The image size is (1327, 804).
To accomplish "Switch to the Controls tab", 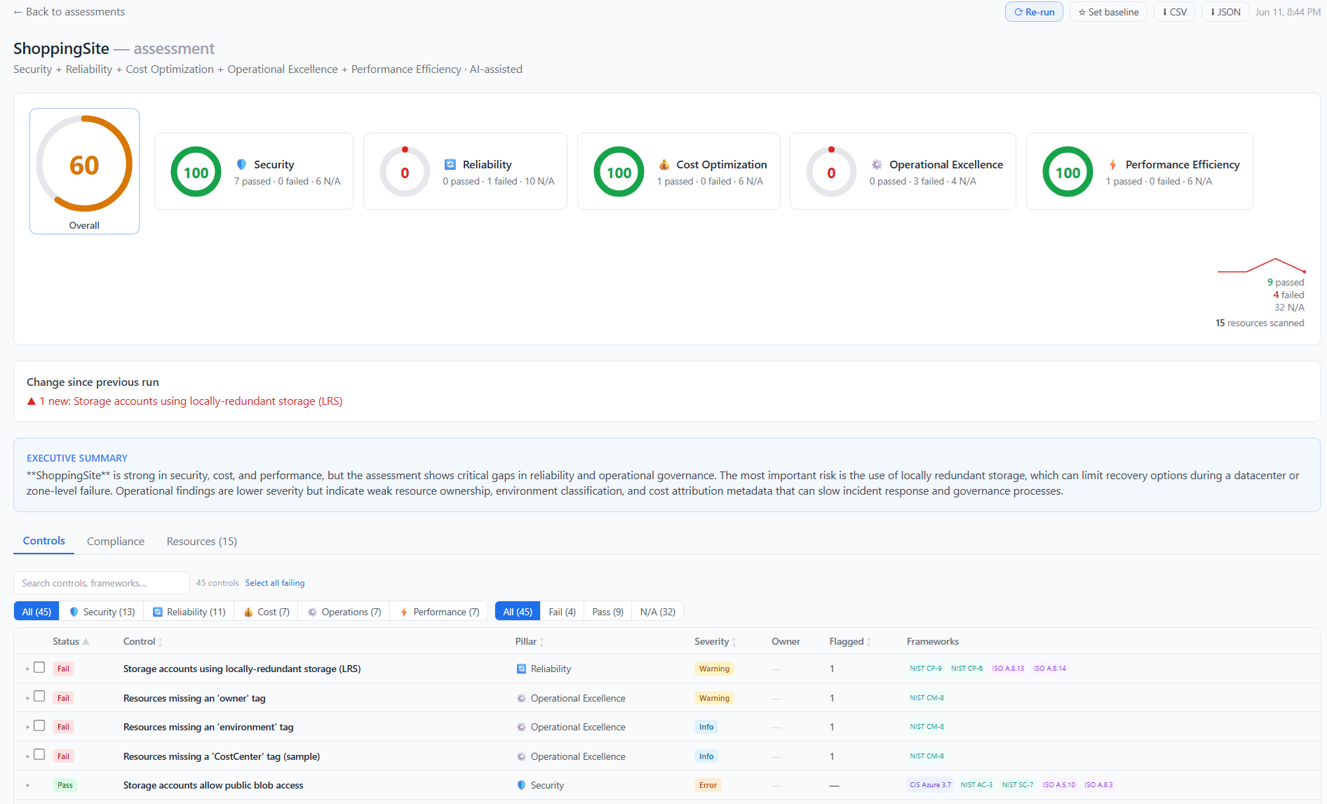I will coord(43,541).
